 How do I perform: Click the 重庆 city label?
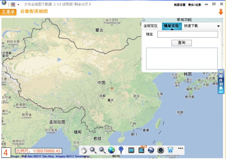[110, 100]
